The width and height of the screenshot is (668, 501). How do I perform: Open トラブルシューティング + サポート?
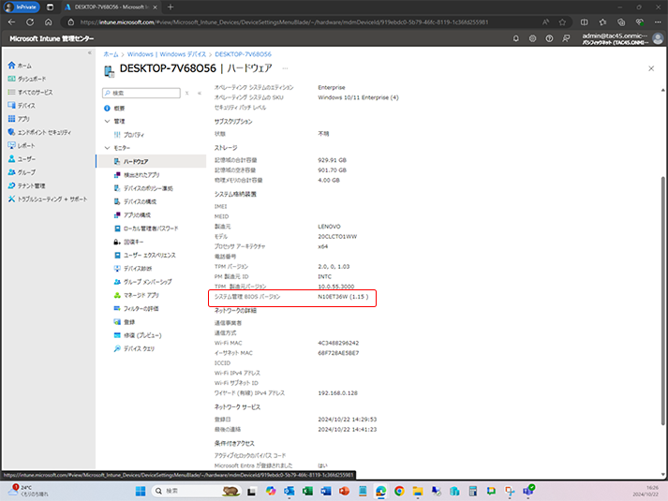(47, 199)
